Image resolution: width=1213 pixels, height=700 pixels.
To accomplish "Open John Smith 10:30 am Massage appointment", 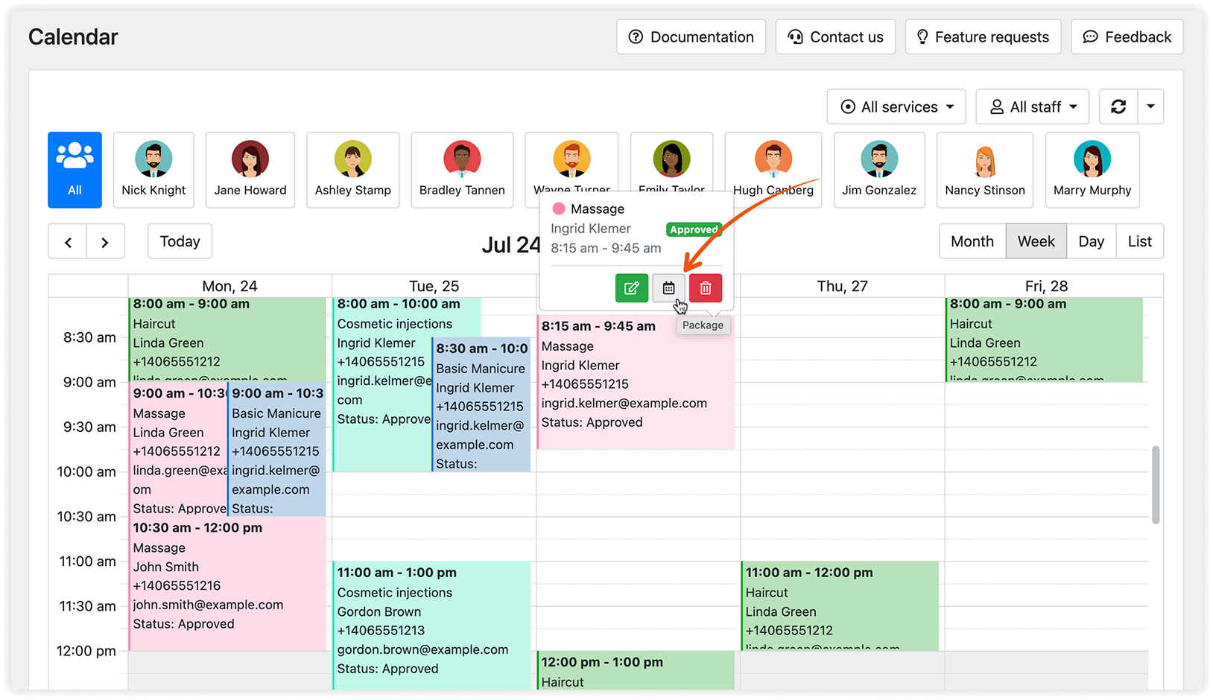I will 228,584.
